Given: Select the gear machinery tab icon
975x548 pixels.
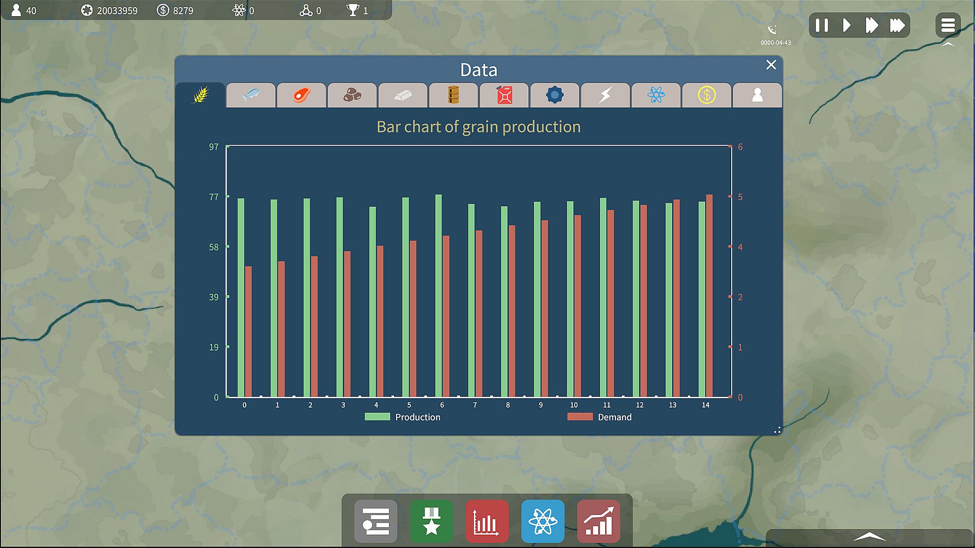Looking at the screenshot, I should click(555, 95).
